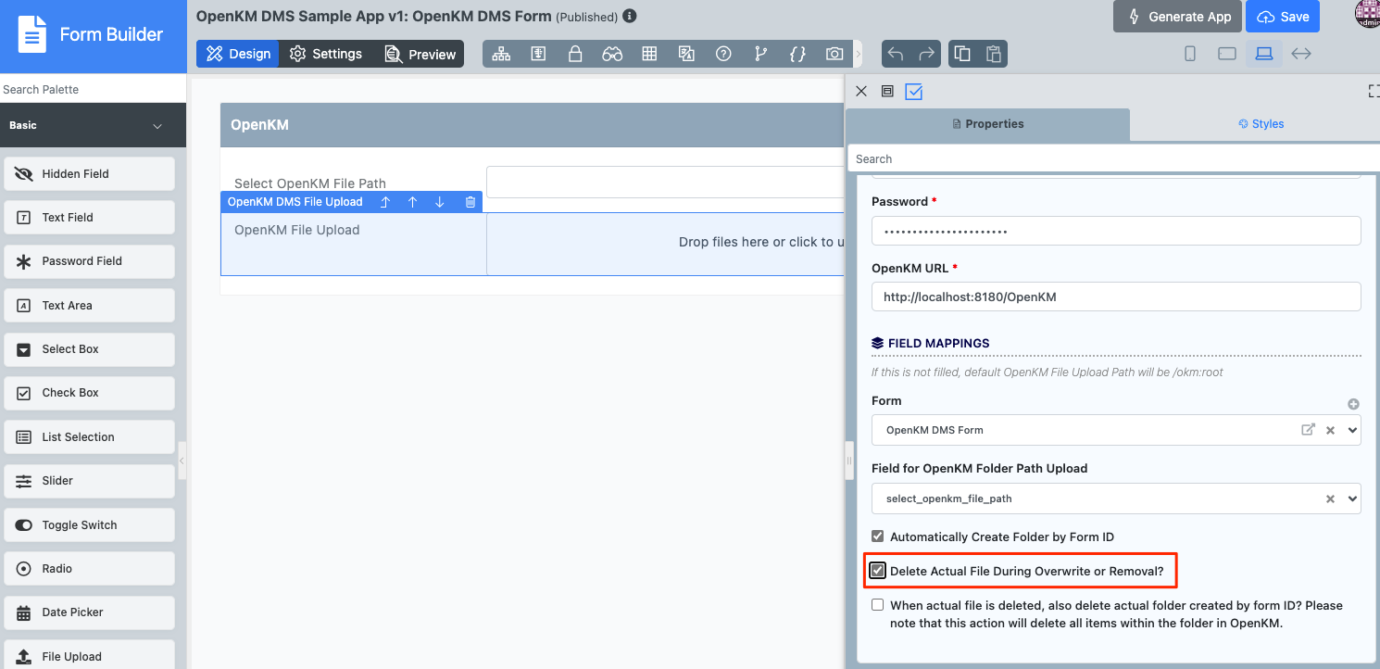This screenshot has height=669, width=1380.
Task: Click the redo arrow icon
Action: point(926,54)
